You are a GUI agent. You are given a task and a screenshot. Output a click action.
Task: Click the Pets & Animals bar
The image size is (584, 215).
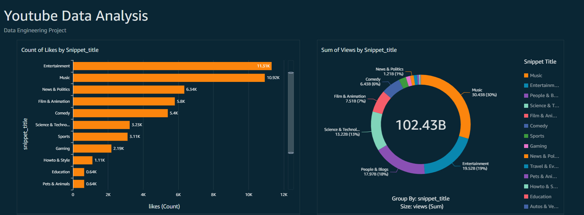79,184
